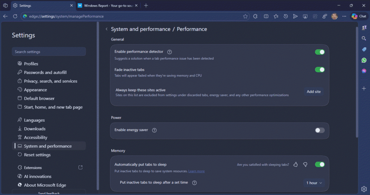Open Messenger in the sidebar
Screen dimensions: 370x195
click(x=364, y=71)
